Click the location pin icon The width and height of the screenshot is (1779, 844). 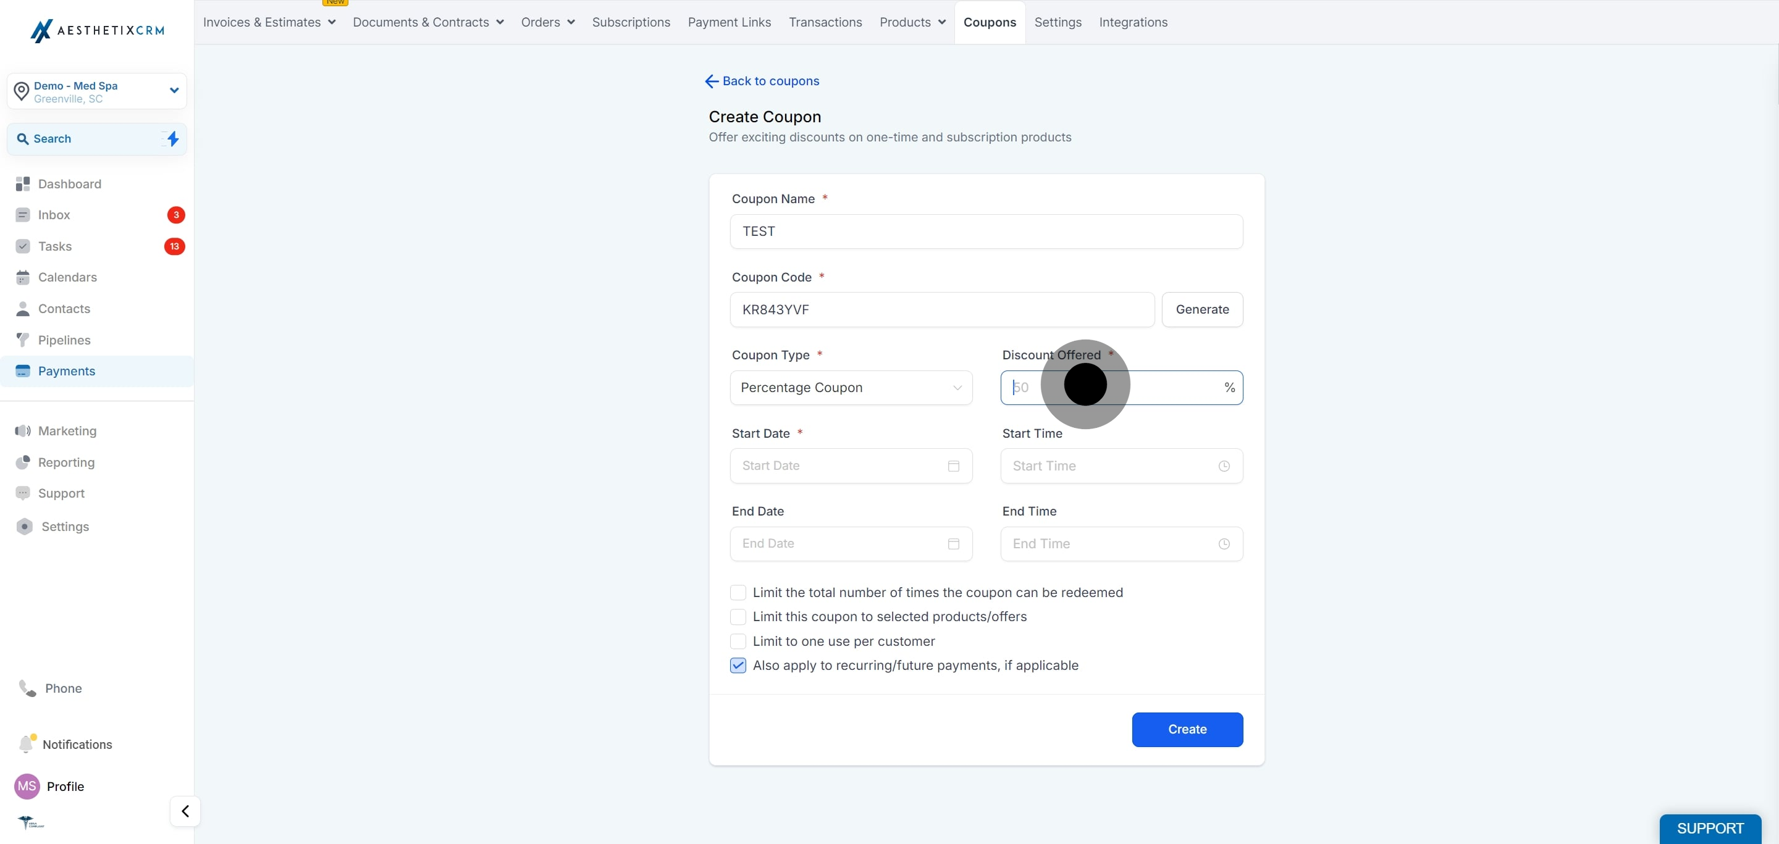tap(22, 91)
